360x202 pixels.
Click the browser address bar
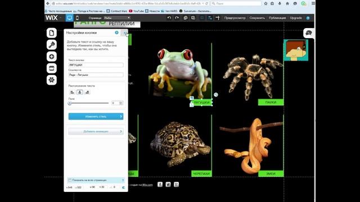point(128,3)
